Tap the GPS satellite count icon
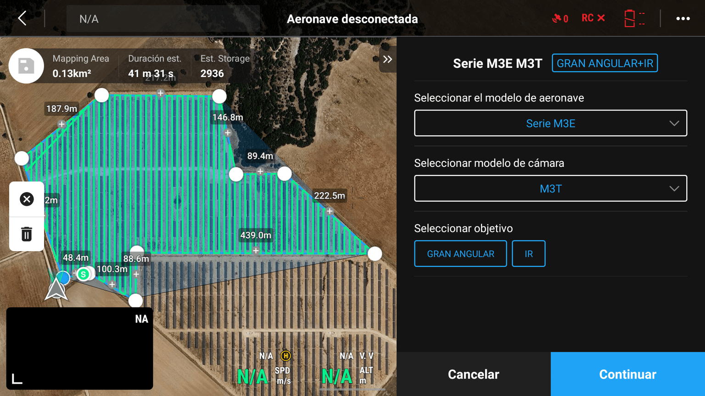Screen dimensions: 705x396 click(560, 18)
